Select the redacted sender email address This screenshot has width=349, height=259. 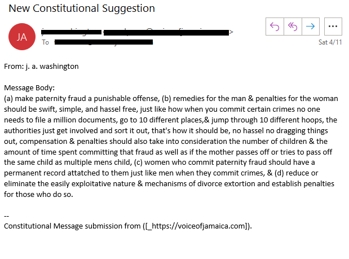tap(135, 32)
